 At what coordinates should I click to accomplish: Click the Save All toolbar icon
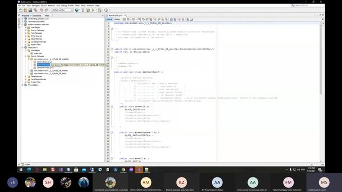35,10
